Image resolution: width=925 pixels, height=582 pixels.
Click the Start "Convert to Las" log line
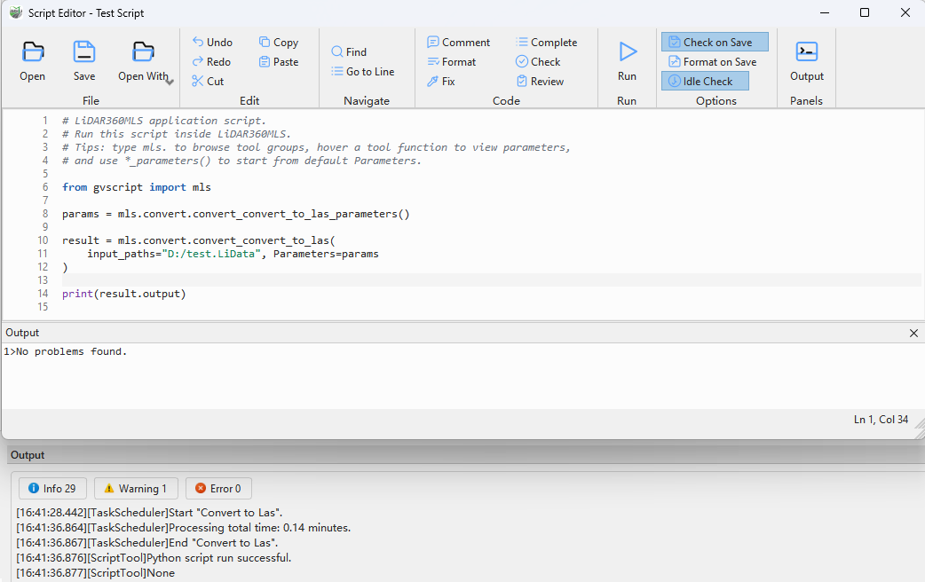coord(149,513)
